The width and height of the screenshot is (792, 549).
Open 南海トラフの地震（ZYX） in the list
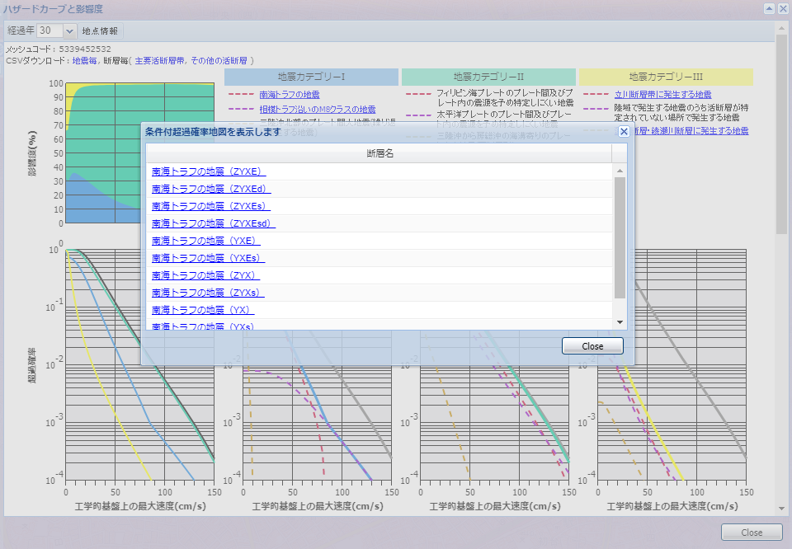pos(205,275)
